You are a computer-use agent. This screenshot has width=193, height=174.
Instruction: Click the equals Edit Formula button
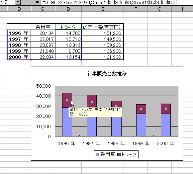pyautogui.click(x=37, y=2)
